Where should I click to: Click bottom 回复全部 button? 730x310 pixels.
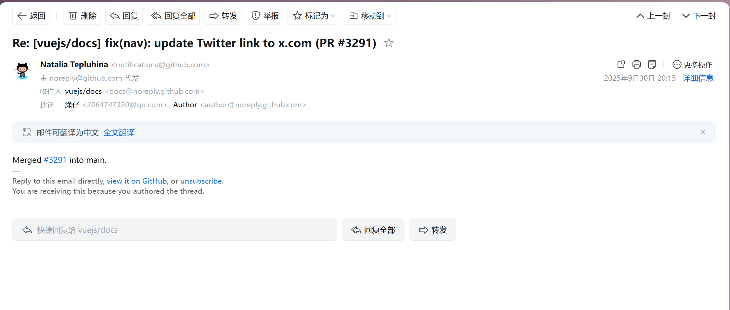tap(373, 230)
